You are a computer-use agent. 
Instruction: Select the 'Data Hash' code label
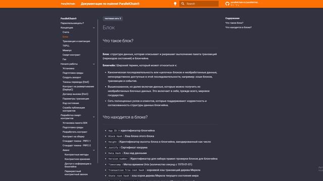tap(115, 153)
